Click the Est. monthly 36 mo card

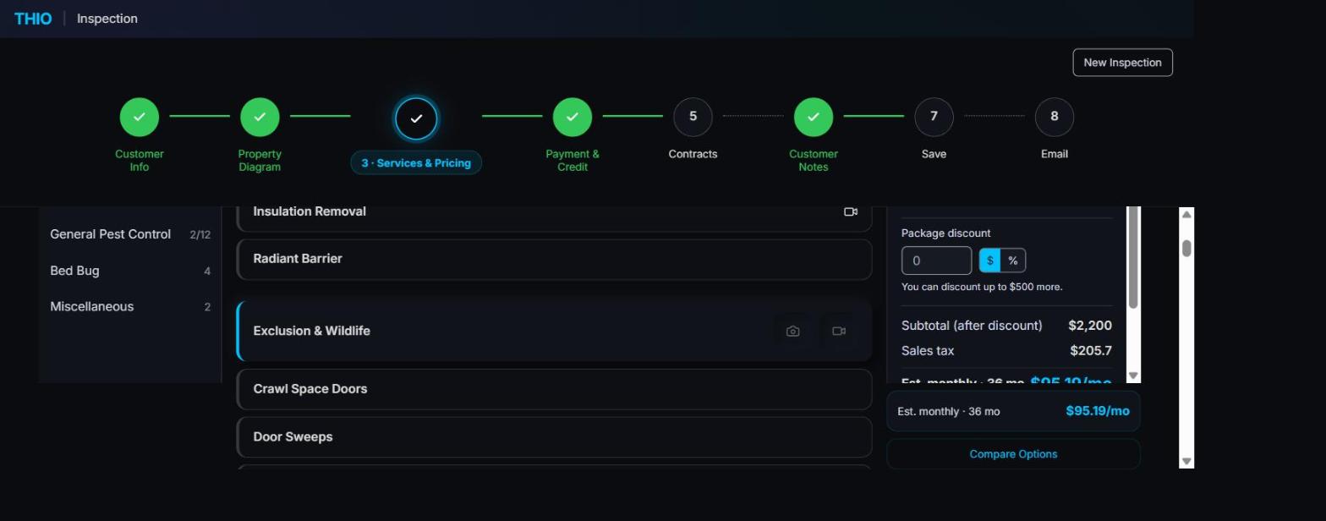pyautogui.click(x=1013, y=411)
